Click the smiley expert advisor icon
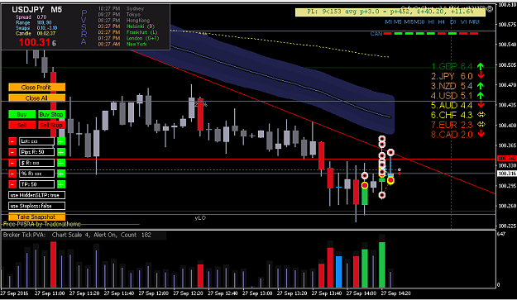The image size is (517, 300). (x=490, y=9)
